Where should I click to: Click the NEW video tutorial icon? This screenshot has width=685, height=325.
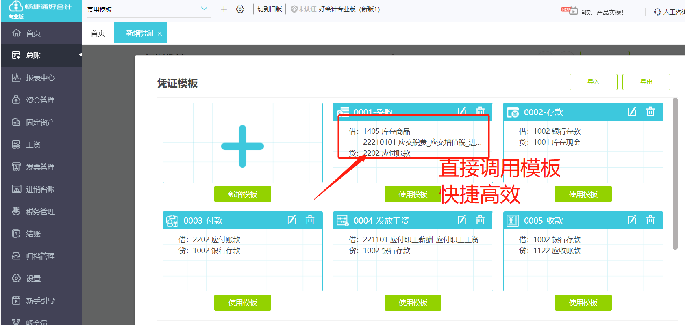coord(570,11)
